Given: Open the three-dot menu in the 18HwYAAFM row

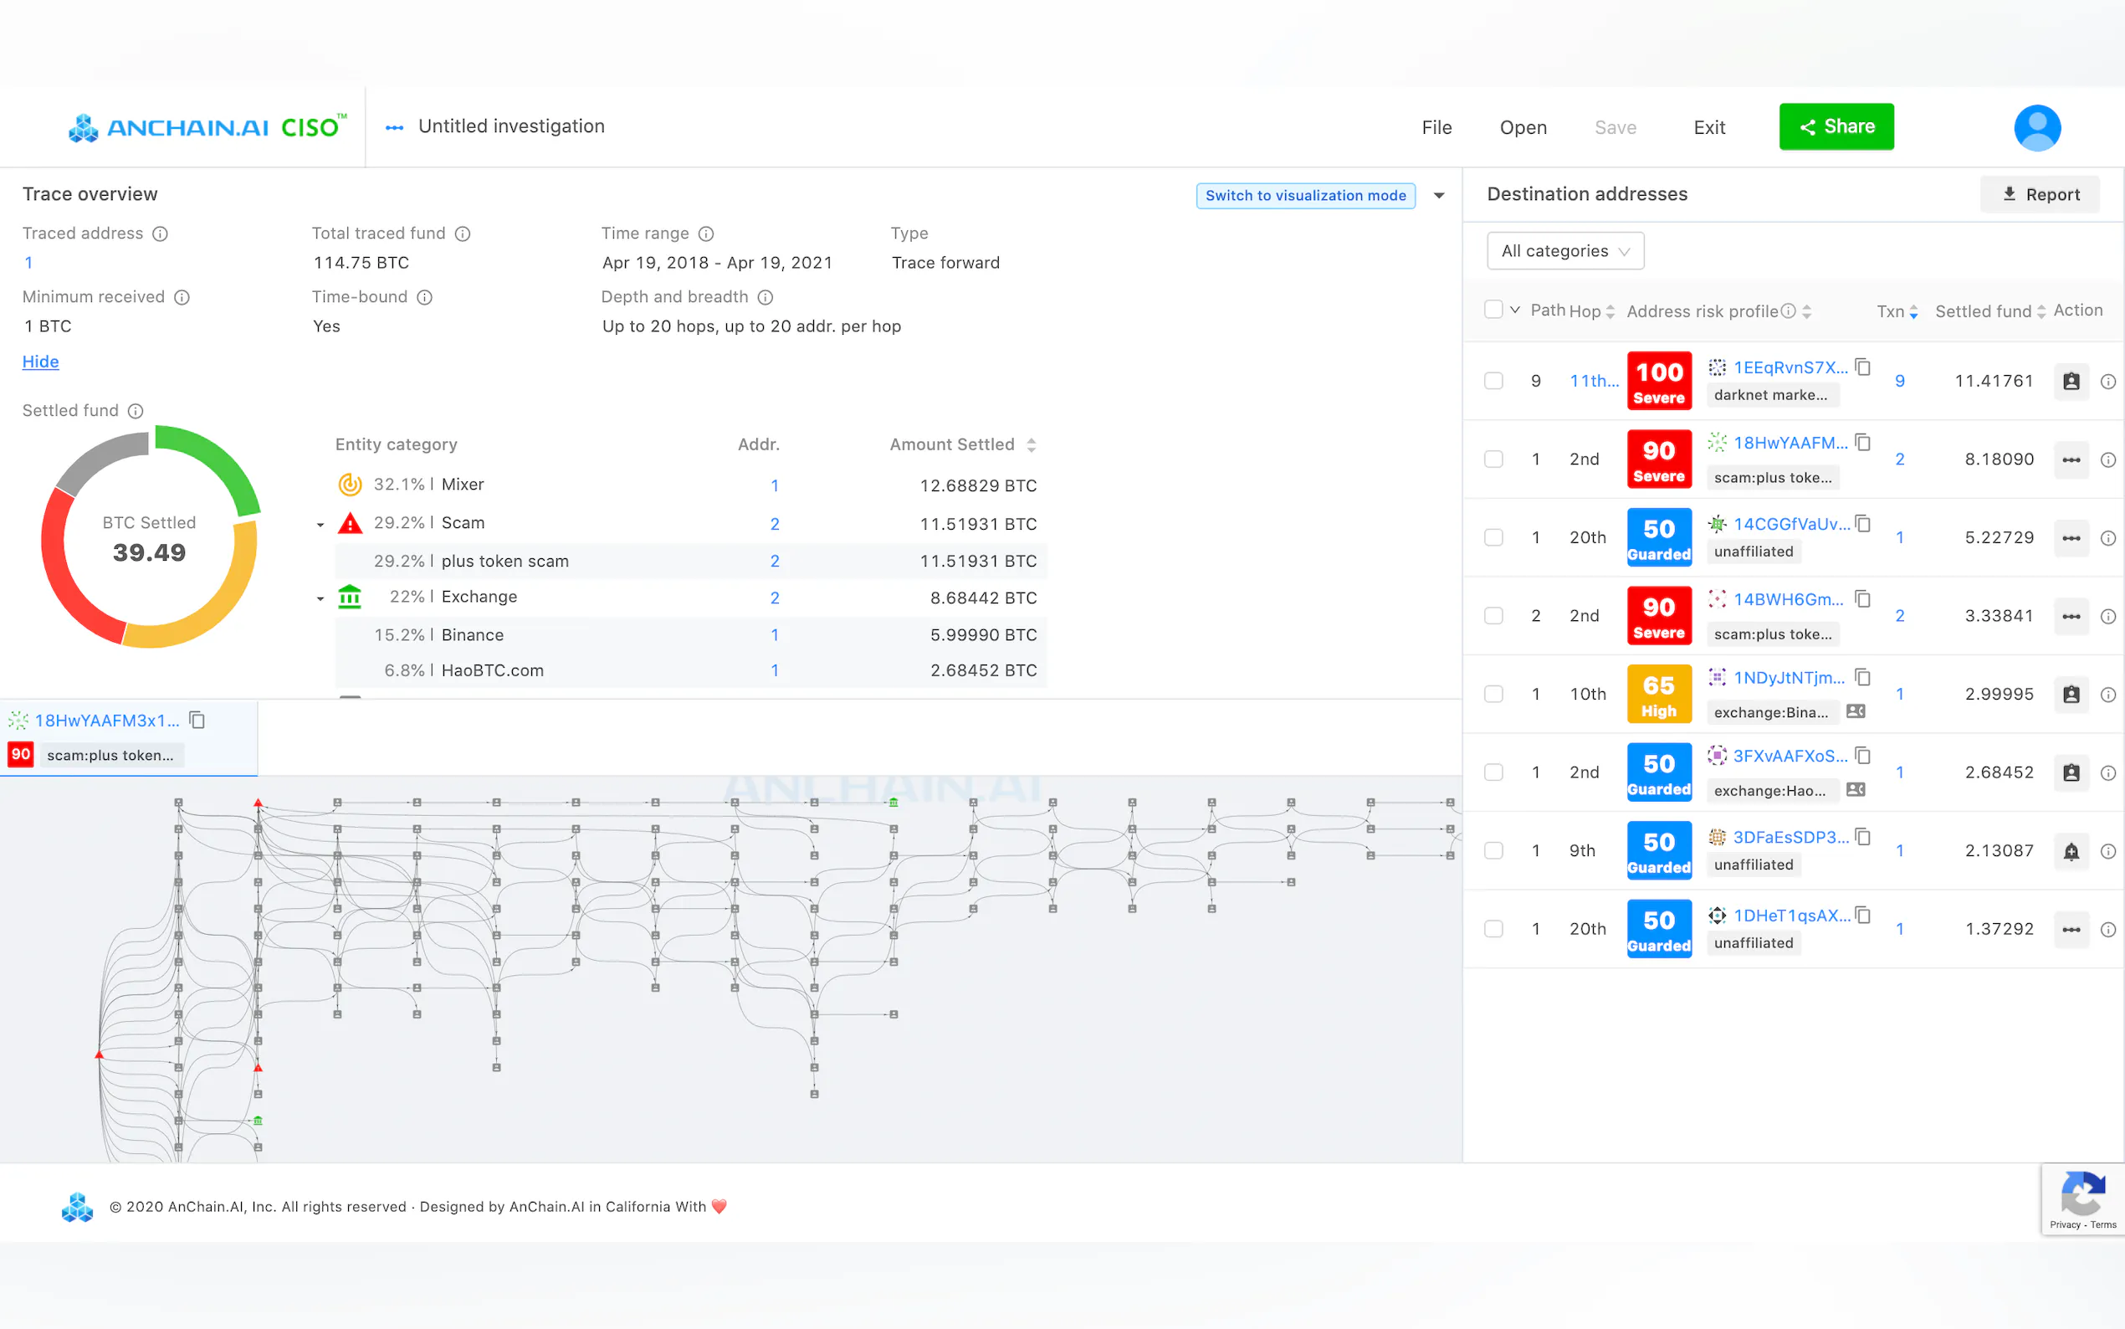Looking at the screenshot, I should 2071,459.
